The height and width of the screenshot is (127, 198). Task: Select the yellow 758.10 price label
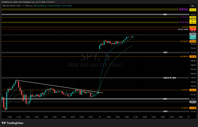(x=193, y=22)
